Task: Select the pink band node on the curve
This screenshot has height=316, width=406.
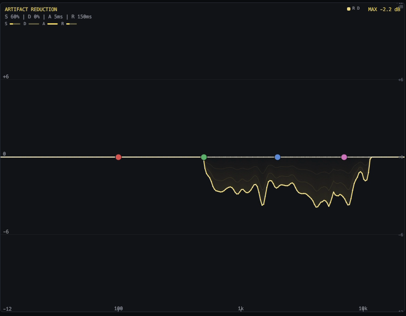Action: click(x=344, y=157)
